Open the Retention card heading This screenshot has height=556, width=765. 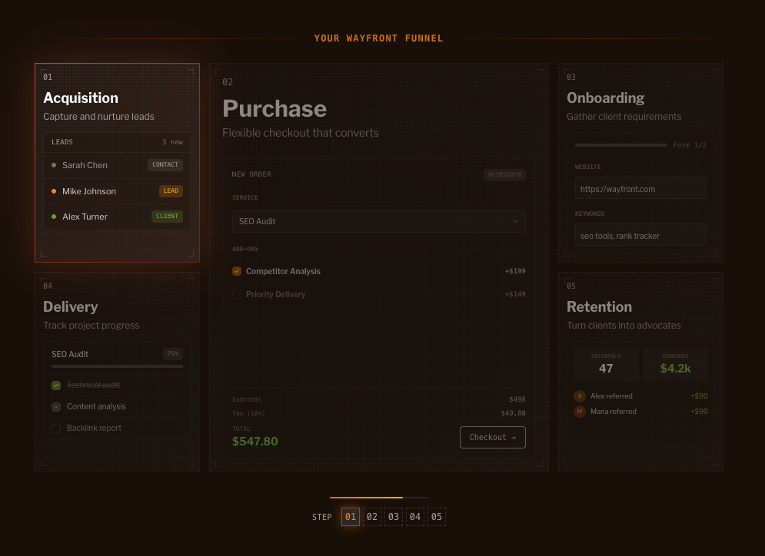pos(599,306)
